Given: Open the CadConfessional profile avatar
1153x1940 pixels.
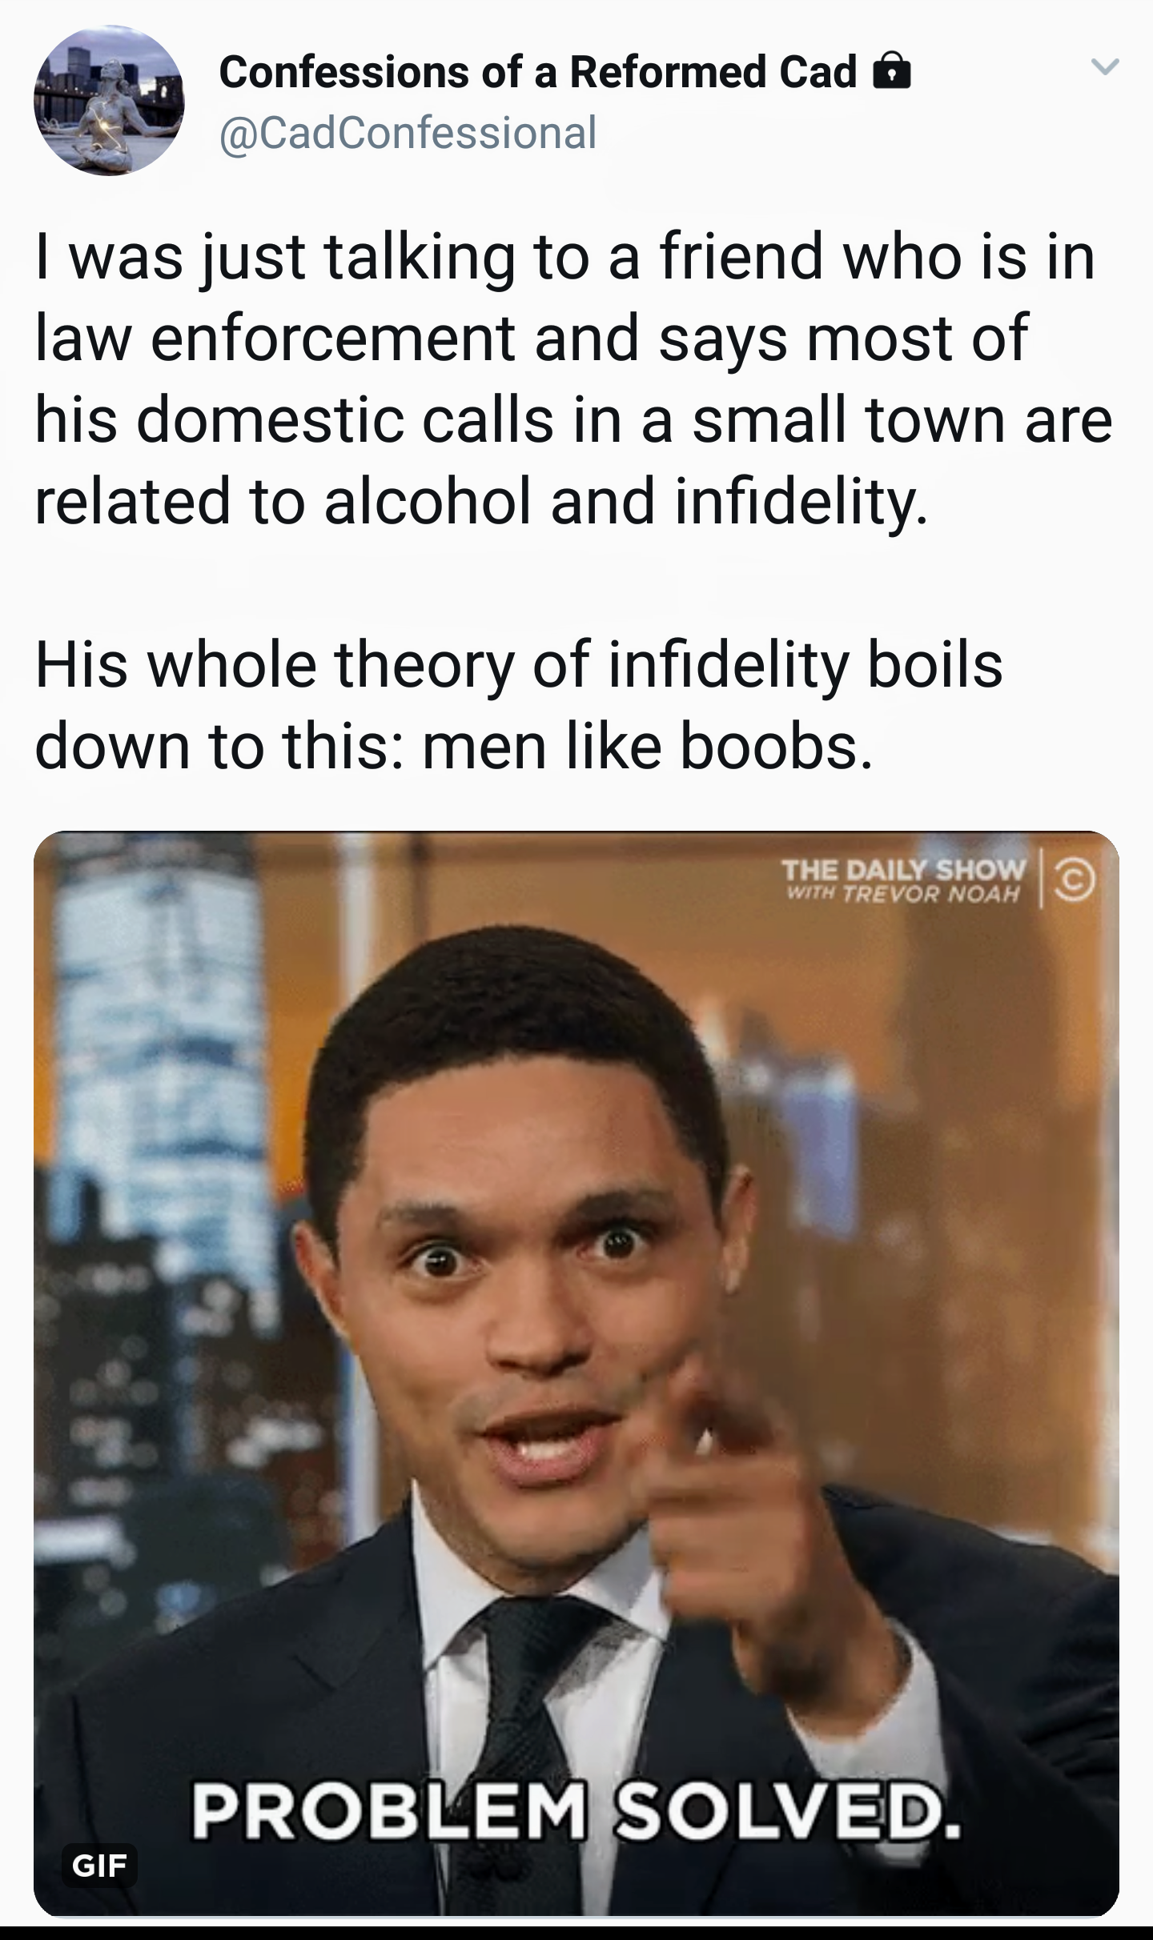Looking at the screenshot, I should 108,101.
